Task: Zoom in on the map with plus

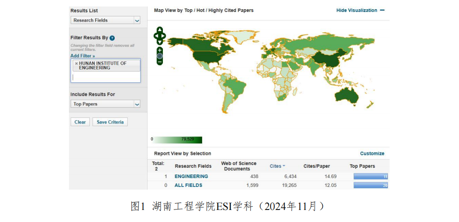Action: tap(160, 49)
